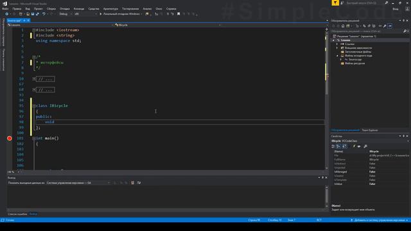This screenshot has width=411, height=231.
Task: Click the Visual Studio logo icon
Action: pos(4,3)
